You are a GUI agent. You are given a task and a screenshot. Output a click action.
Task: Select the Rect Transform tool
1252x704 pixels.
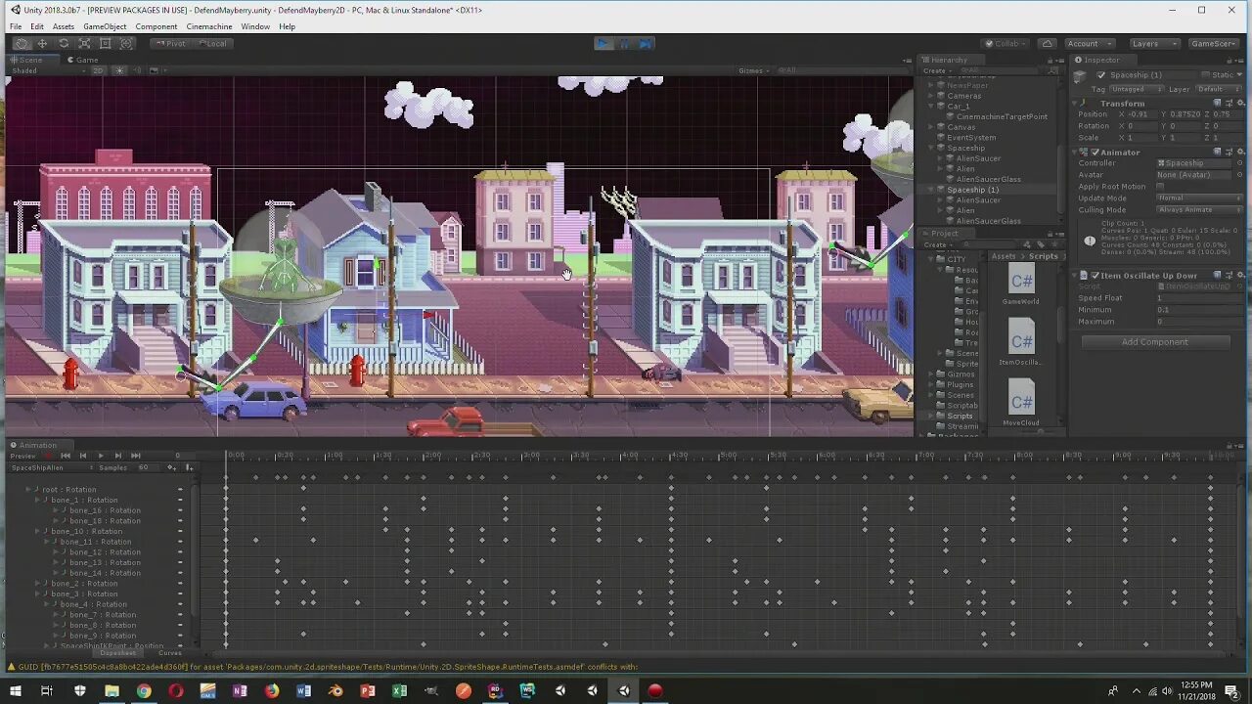pos(106,43)
